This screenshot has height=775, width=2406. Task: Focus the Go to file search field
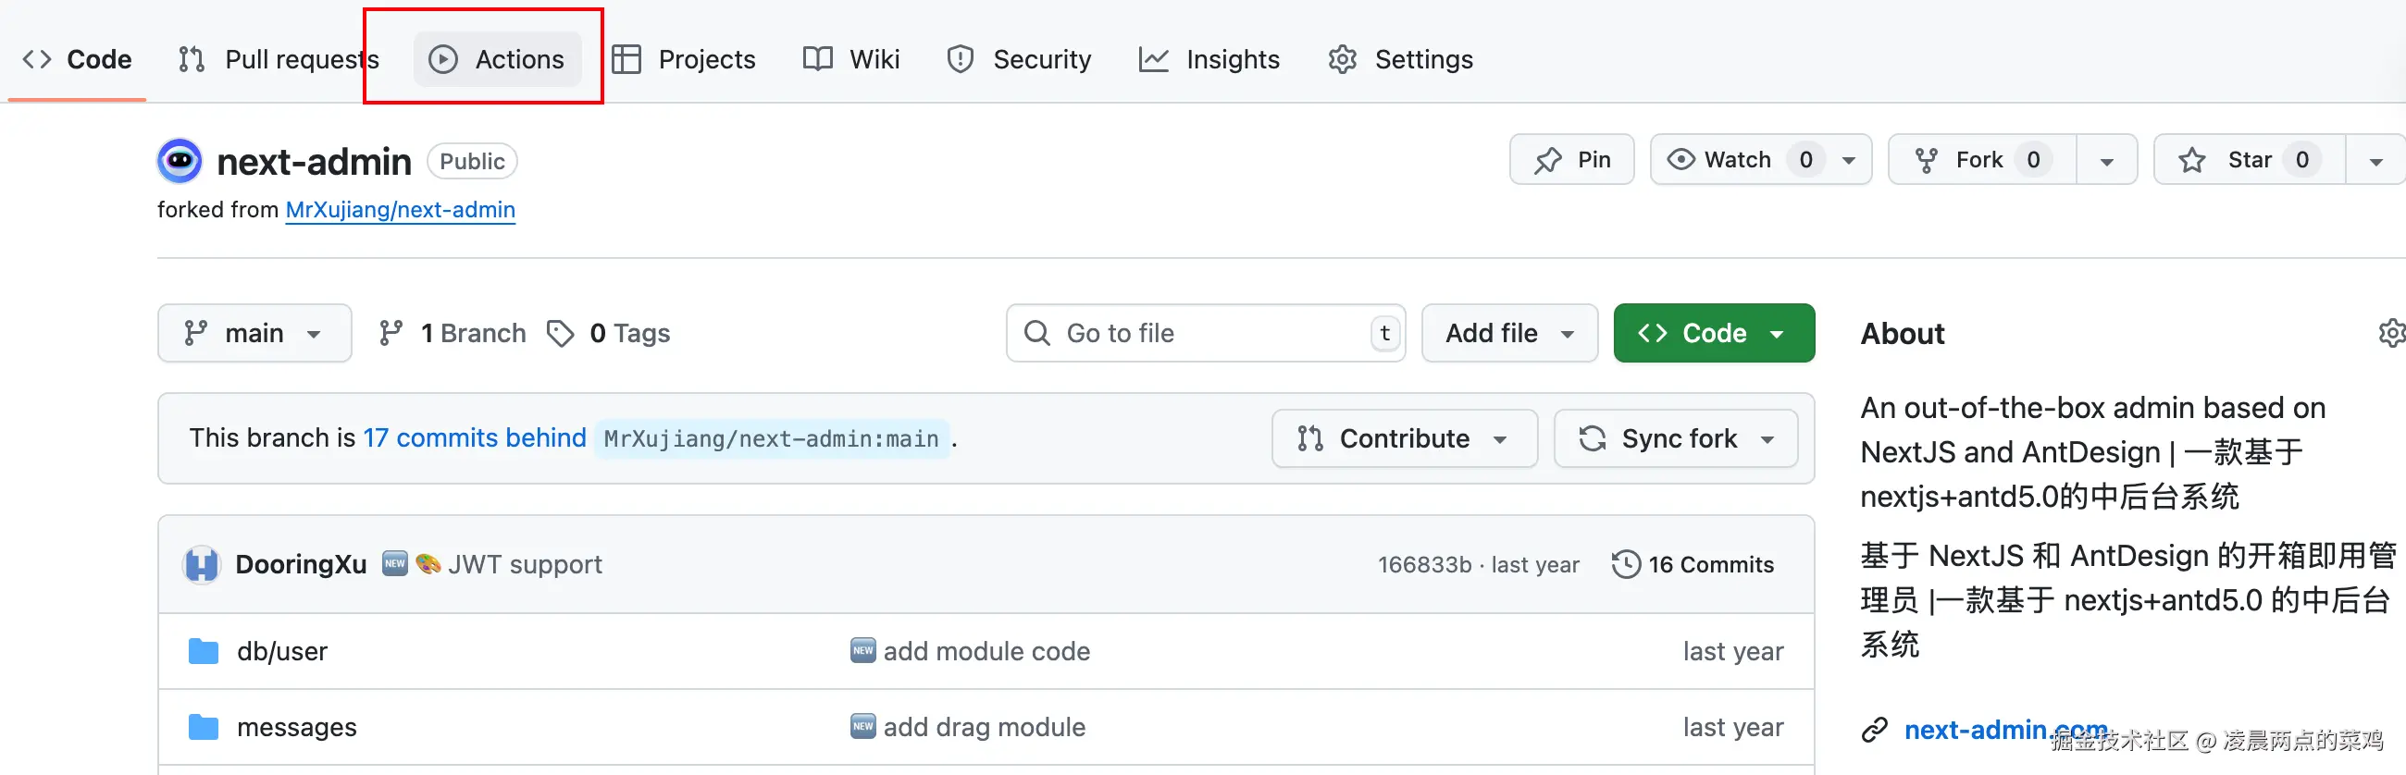tap(1205, 332)
